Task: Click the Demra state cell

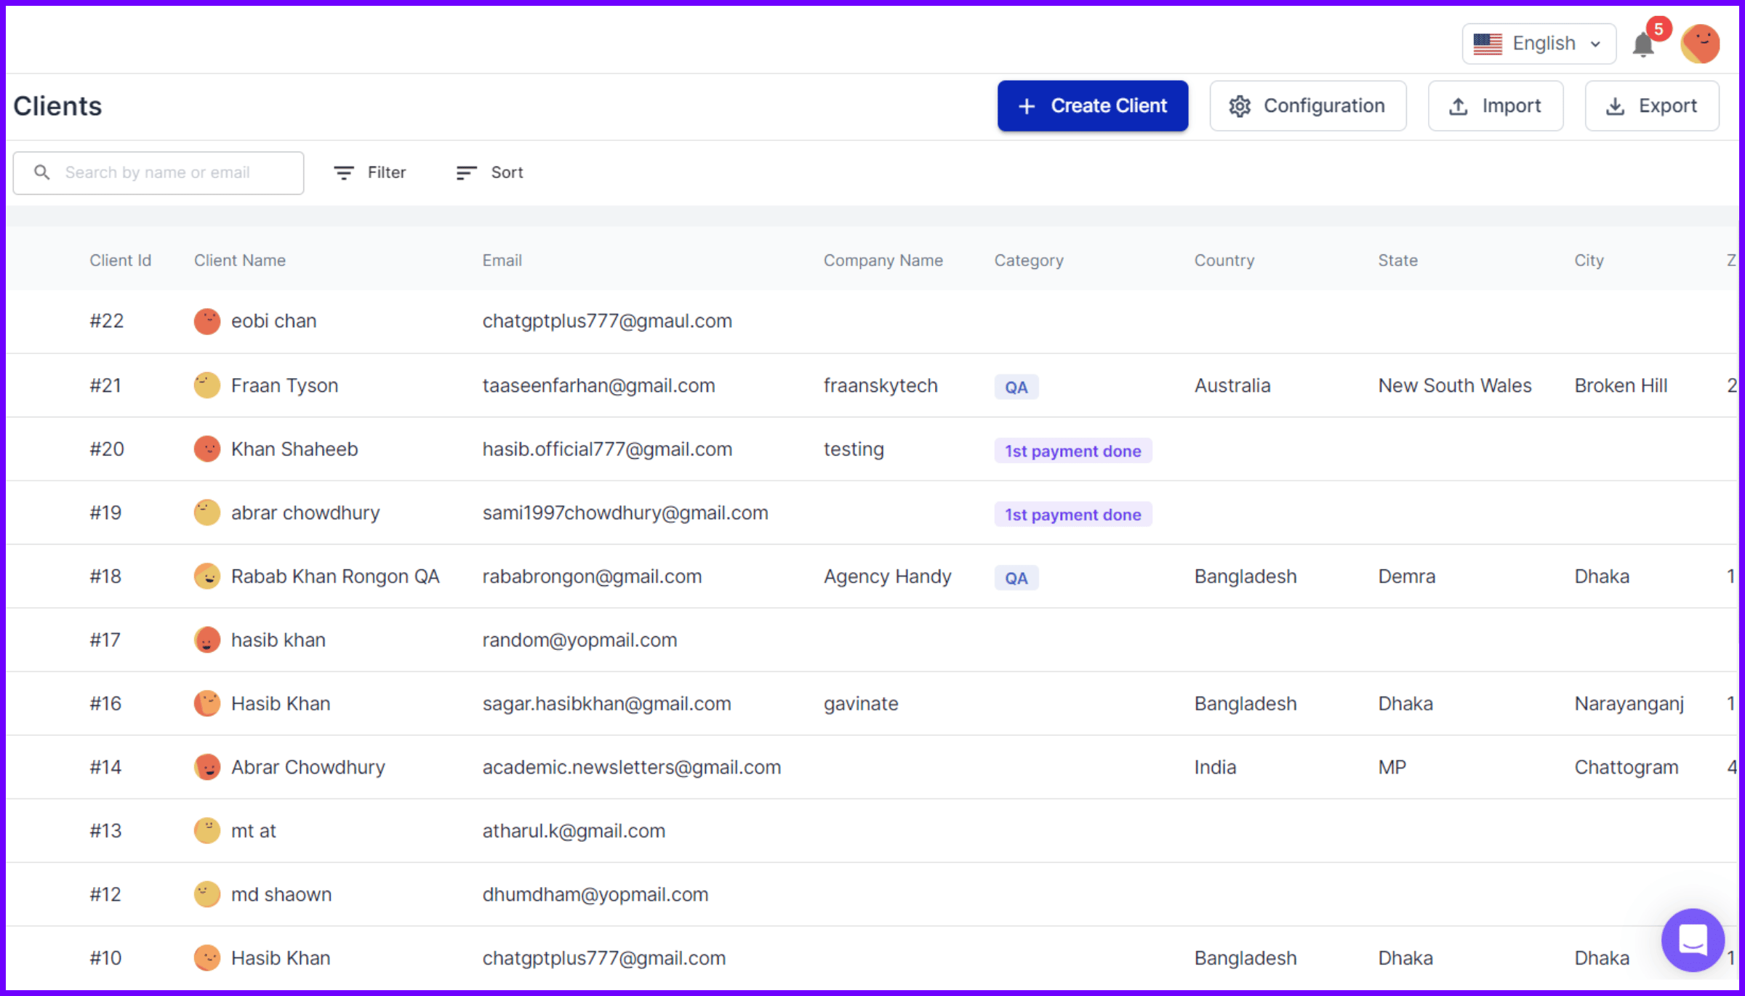Action: pyautogui.click(x=1406, y=577)
